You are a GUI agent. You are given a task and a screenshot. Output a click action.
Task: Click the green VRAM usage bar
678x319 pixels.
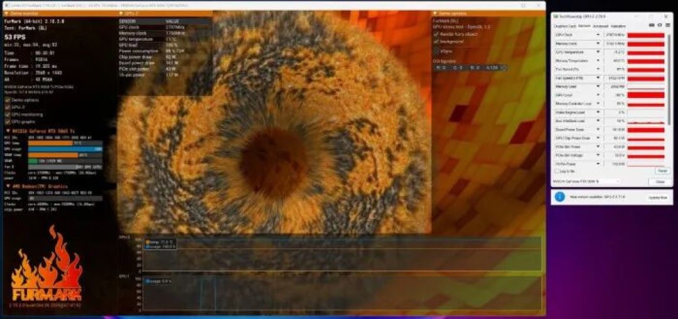point(33,161)
